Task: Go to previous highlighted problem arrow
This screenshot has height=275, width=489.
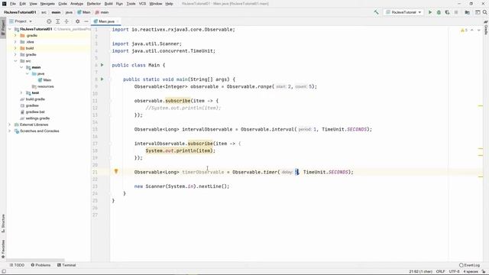Action: click(472, 31)
